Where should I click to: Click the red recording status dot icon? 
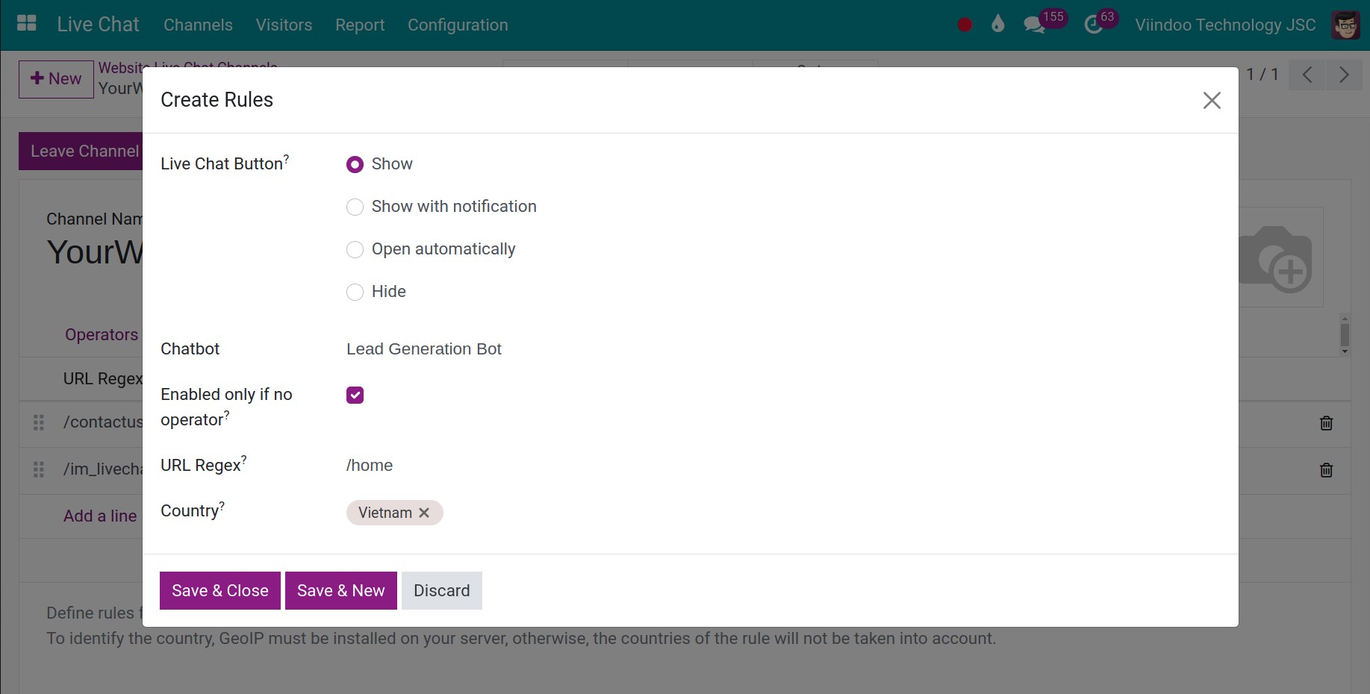click(x=965, y=25)
